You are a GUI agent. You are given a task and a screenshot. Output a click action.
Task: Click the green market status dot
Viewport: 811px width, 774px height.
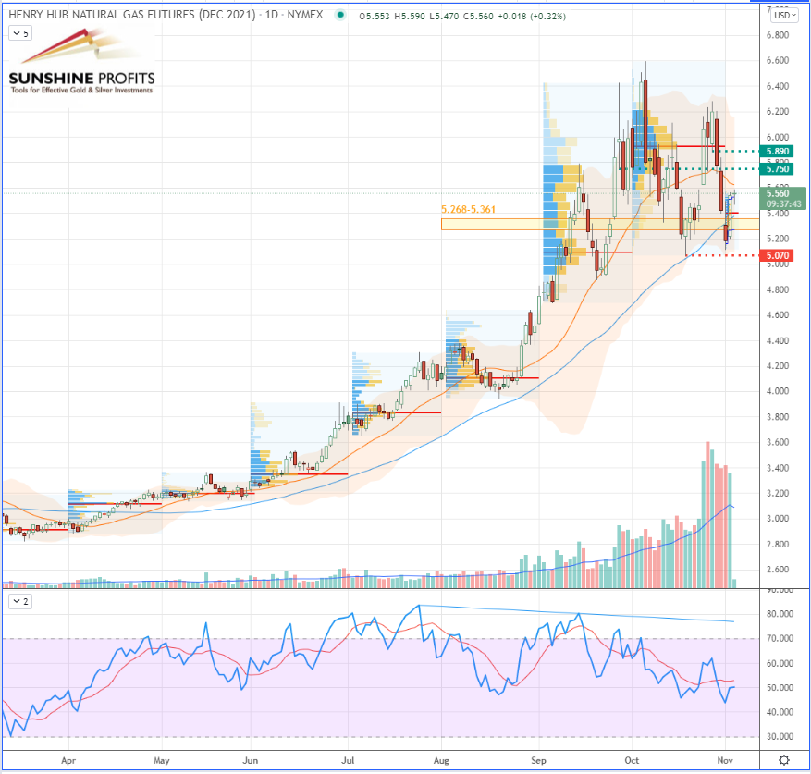(x=340, y=15)
